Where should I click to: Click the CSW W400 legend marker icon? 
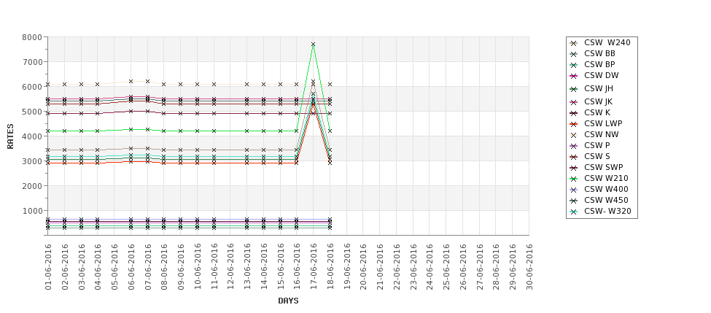tap(574, 190)
